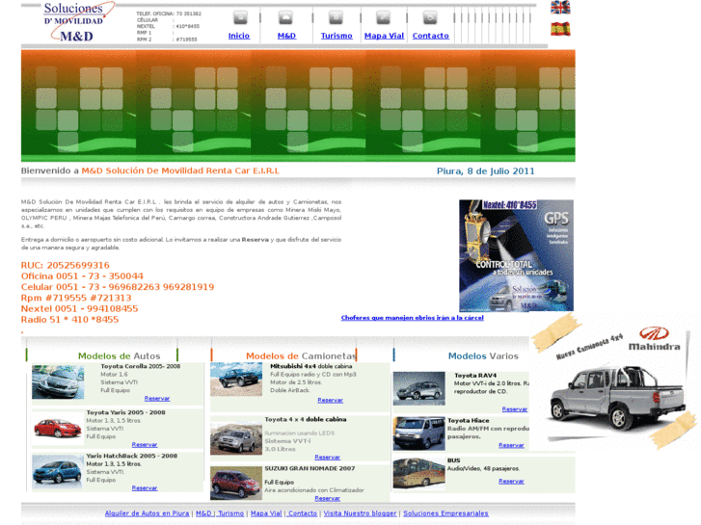Reserve the BUS 48 pasajeros
The width and height of the screenshot is (701, 525).
[x=511, y=482]
